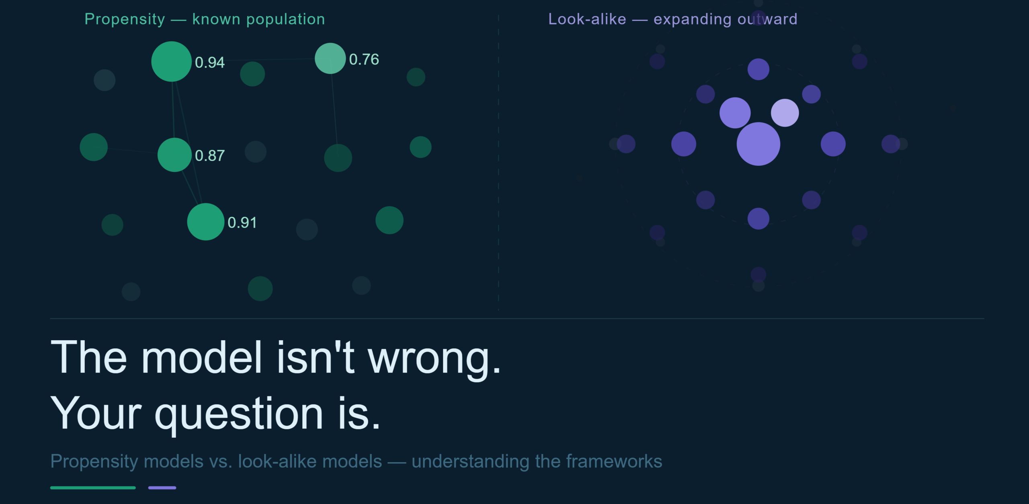
Task: Click the 0.76 score label text
Action: [364, 59]
